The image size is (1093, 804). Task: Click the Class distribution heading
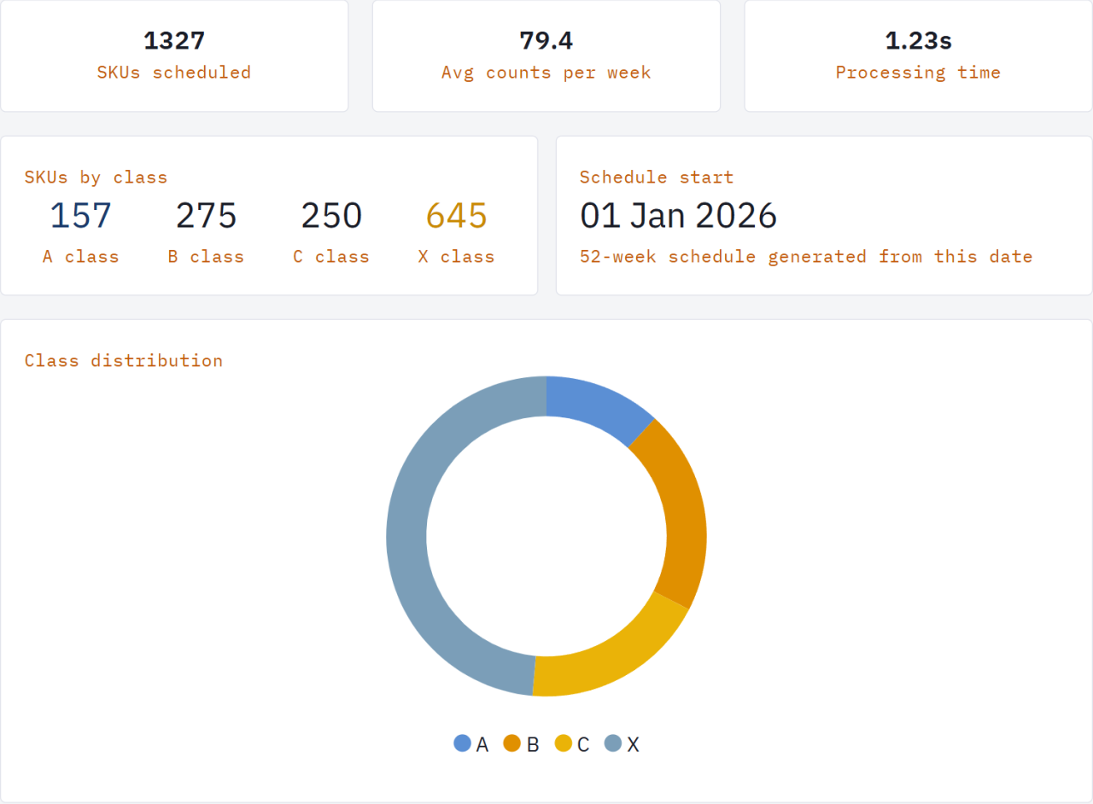(x=124, y=360)
